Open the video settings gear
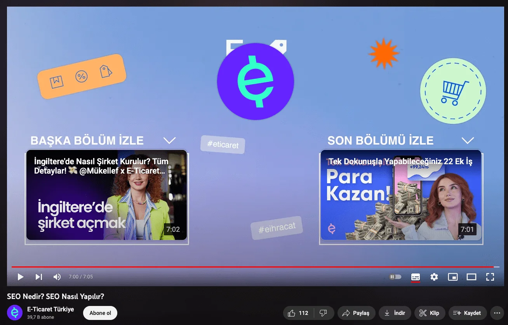The height and width of the screenshot is (325, 508). point(434,277)
